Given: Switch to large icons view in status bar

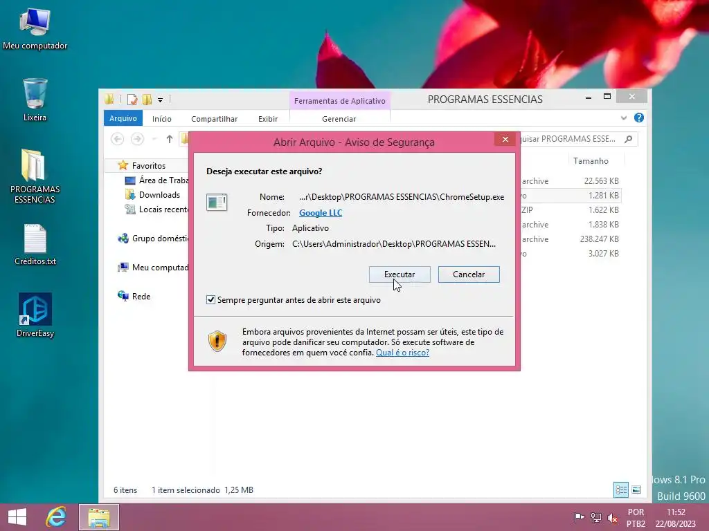Looking at the screenshot, I should pos(636,490).
